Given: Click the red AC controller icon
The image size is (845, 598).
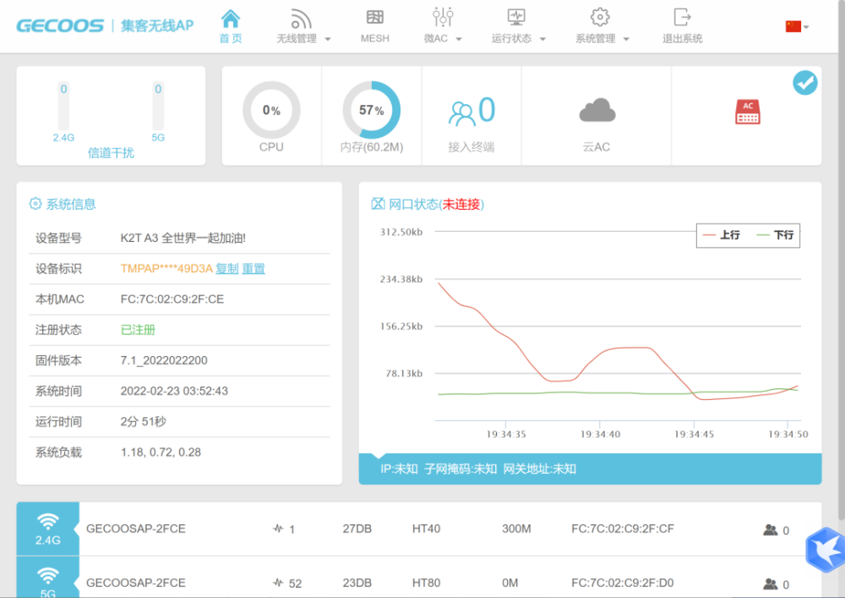Looking at the screenshot, I should 747,112.
